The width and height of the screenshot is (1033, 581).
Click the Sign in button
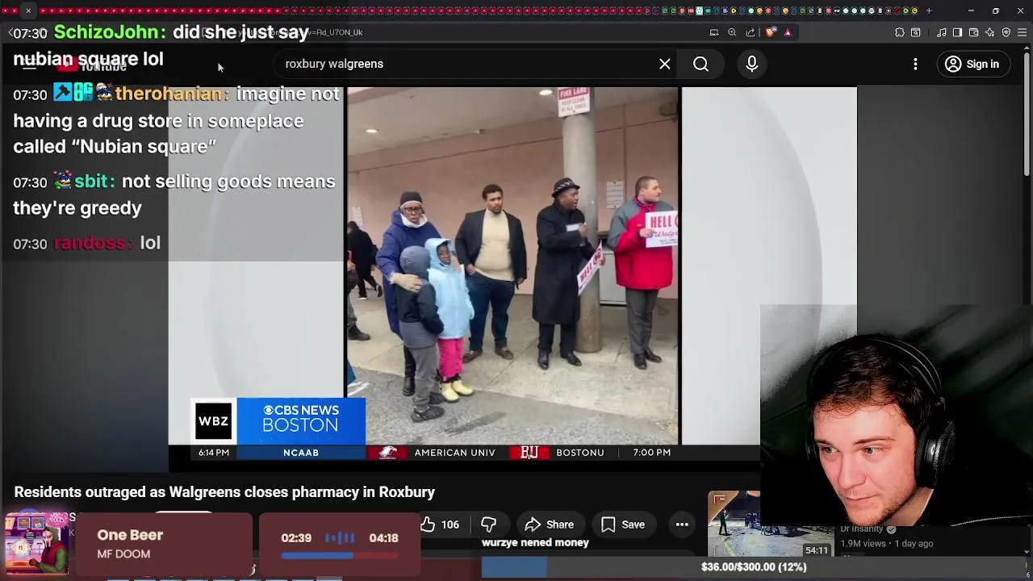tap(972, 64)
